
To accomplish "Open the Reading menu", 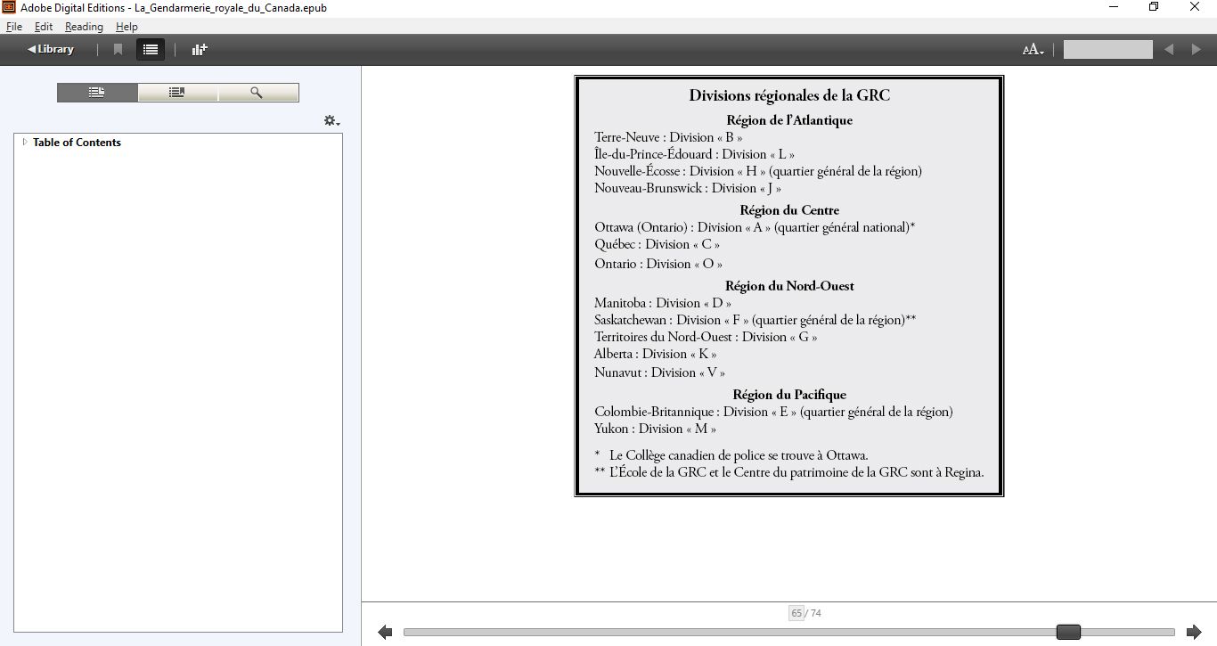I will point(84,27).
